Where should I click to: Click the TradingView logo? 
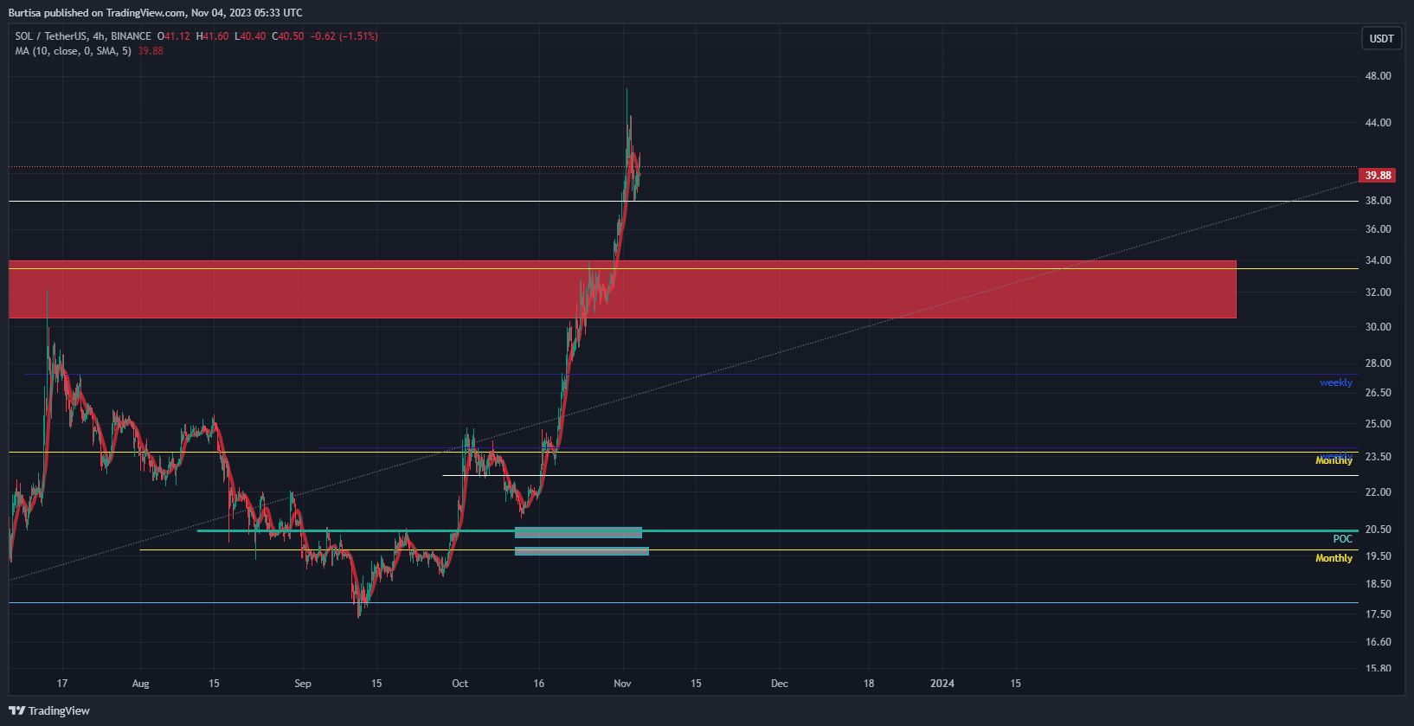point(49,710)
